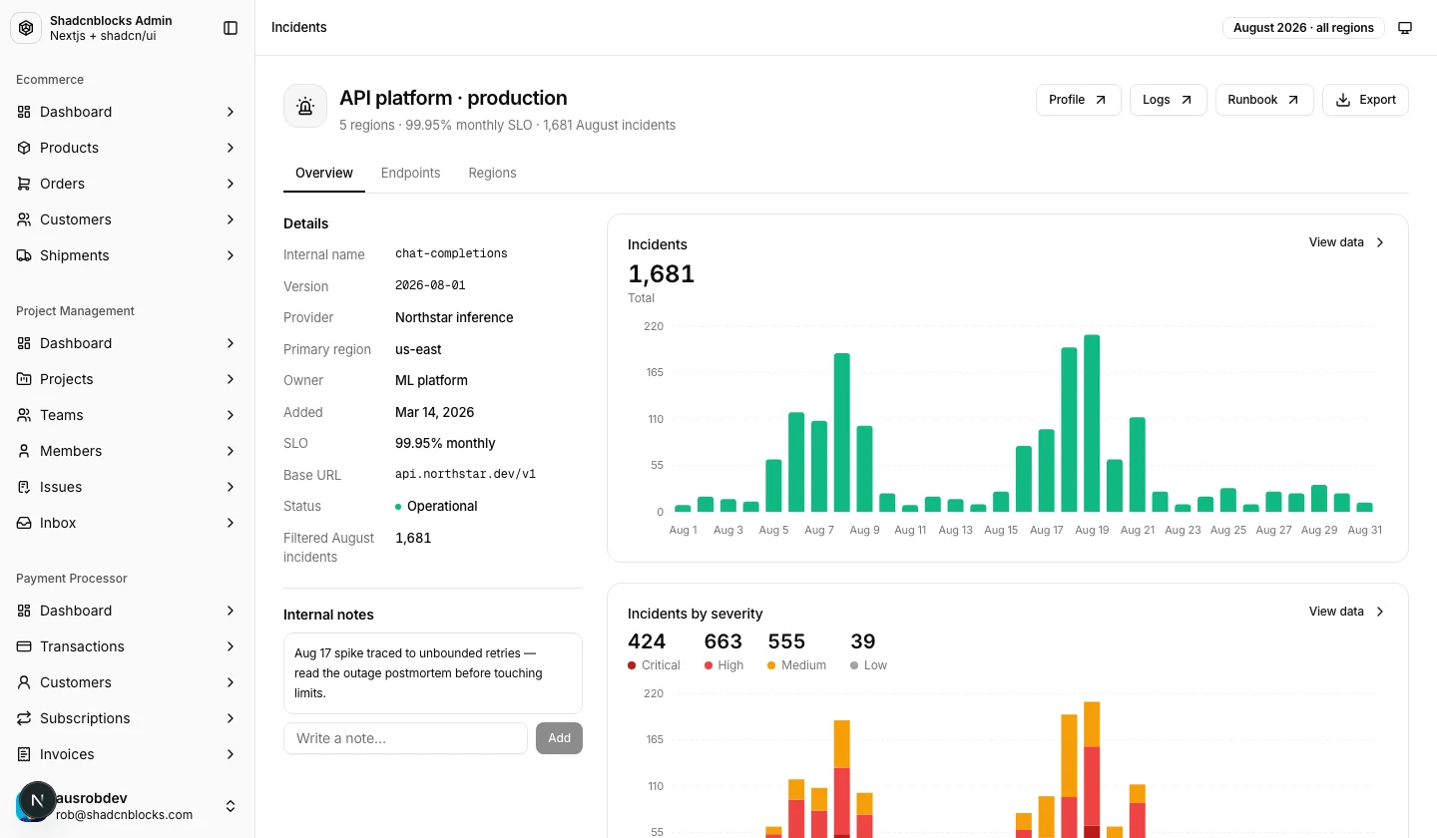
Task: Click the Low severity legend dot
Action: (x=854, y=665)
